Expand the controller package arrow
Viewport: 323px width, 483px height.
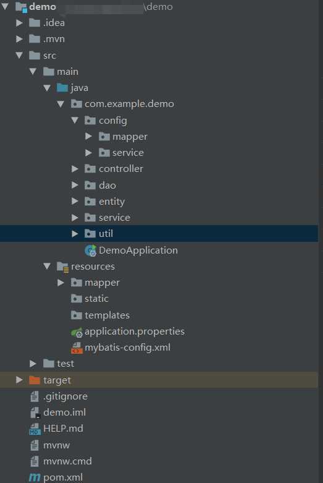[x=75, y=169]
